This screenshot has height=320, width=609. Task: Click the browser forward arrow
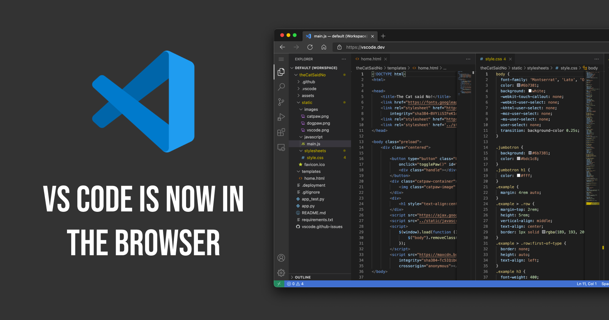coord(296,47)
